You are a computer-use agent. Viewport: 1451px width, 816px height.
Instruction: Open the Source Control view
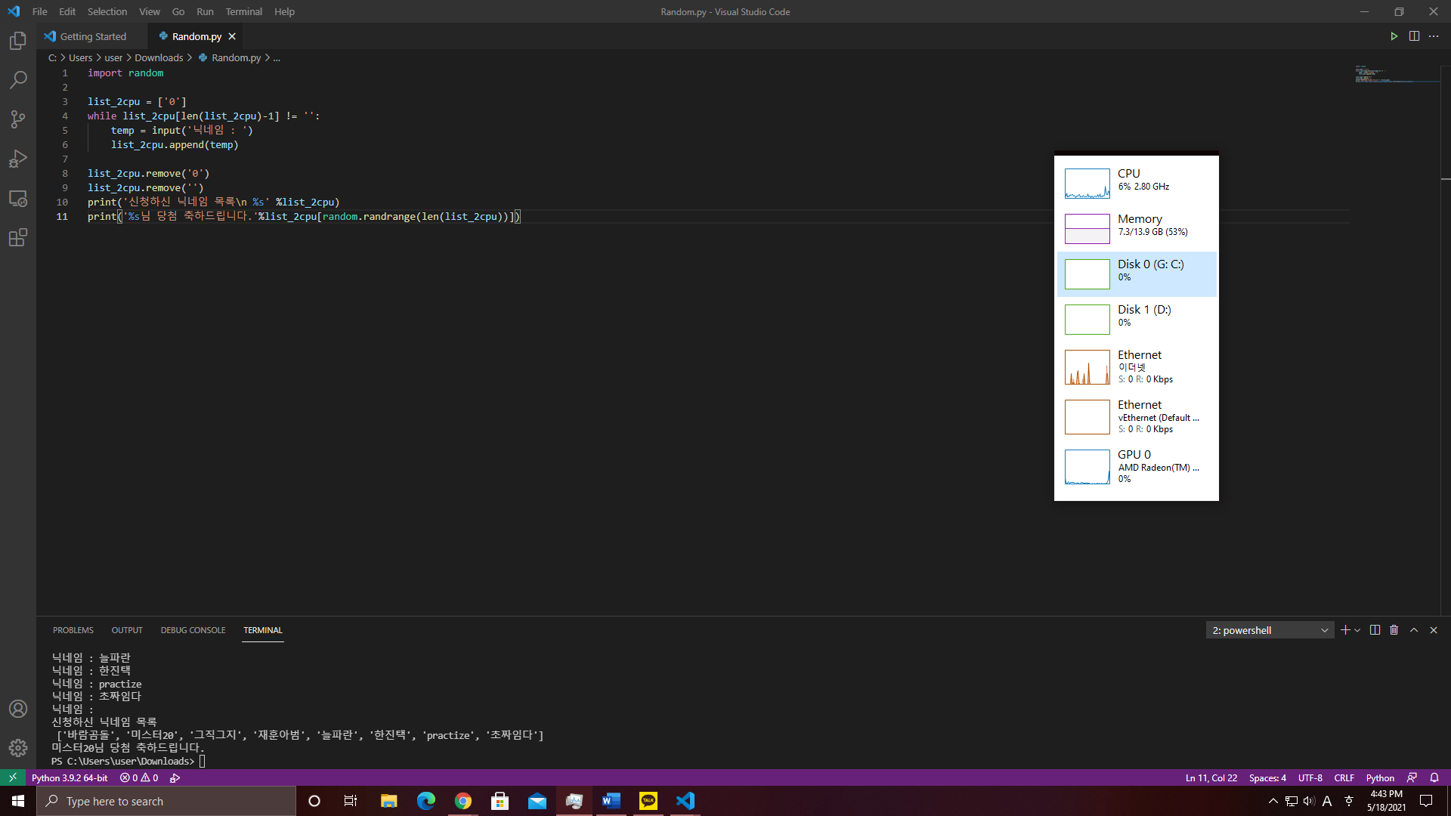coord(18,119)
